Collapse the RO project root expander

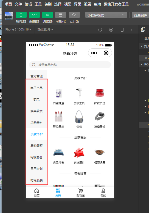click(x=142, y=64)
